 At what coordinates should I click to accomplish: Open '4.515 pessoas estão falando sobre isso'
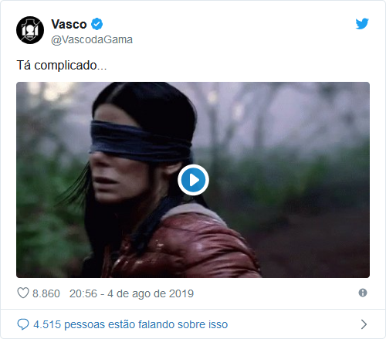tap(130, 324)
